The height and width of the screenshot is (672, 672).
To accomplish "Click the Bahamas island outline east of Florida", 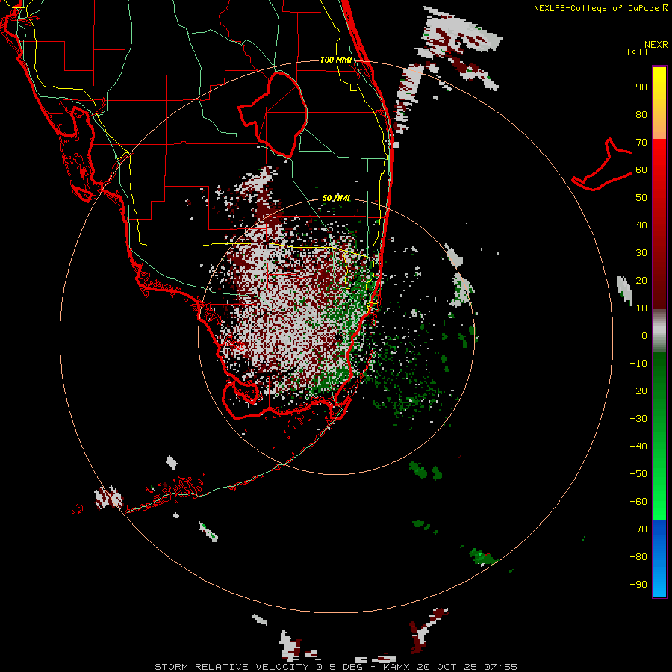I will 602,164.
